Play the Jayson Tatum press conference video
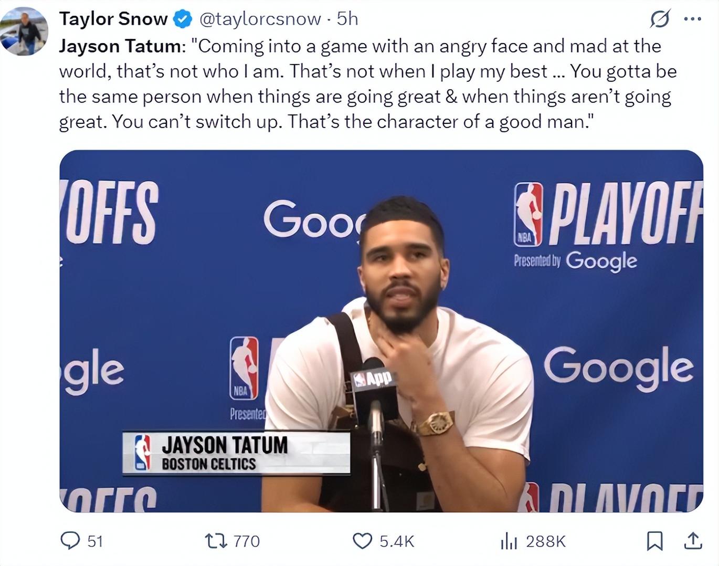The image size is (719, 566). 381,331
